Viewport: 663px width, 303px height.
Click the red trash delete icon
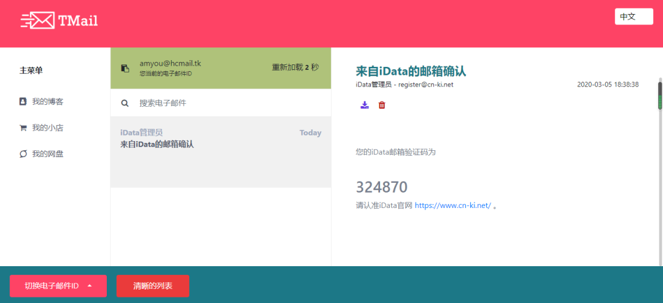point(382,105)
